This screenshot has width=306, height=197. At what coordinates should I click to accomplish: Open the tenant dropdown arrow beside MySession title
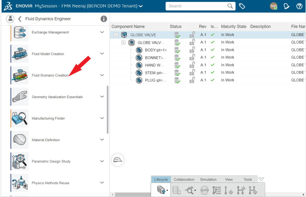(140, 6)
